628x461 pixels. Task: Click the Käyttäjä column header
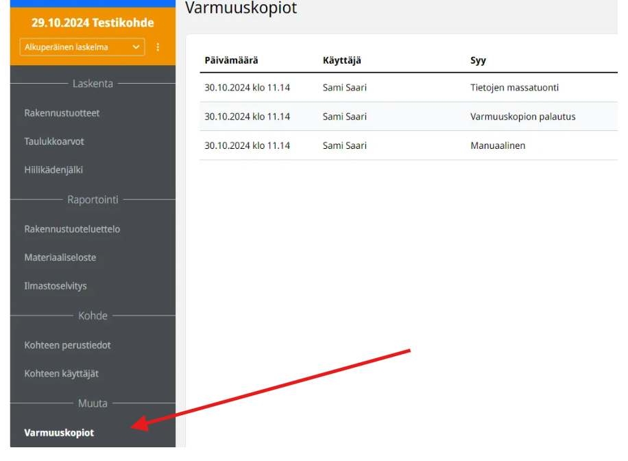(341, 60)
